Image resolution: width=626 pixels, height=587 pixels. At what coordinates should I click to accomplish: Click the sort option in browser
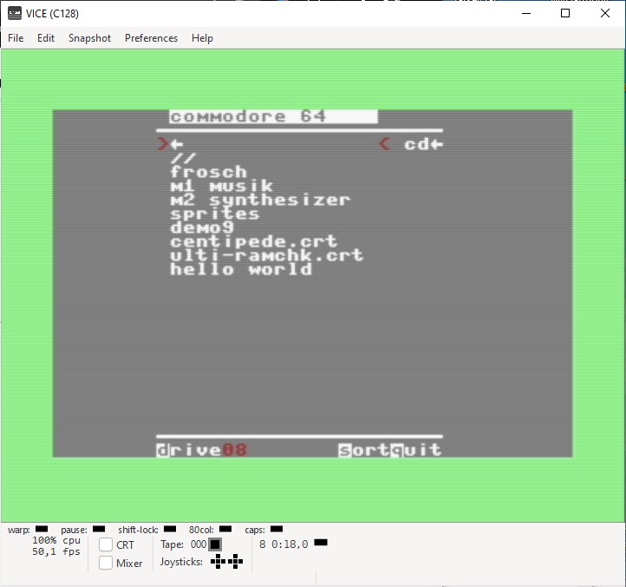pyautogui.click(x=363, y=451)
